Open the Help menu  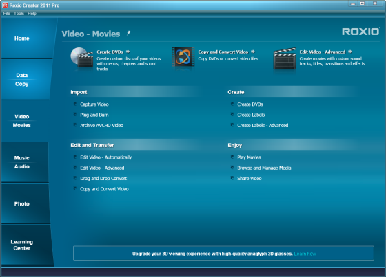(x=32, y=14)
